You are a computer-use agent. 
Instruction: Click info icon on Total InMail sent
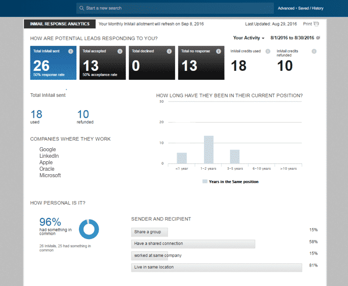(x=70, y=51)
